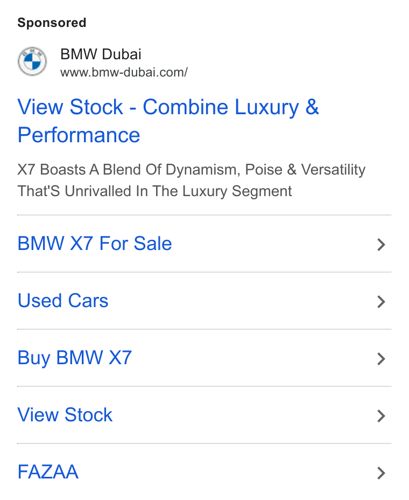Expand the FAZAA row chevron
Viewport: 409px width, 500px height.
coord(381,473)
